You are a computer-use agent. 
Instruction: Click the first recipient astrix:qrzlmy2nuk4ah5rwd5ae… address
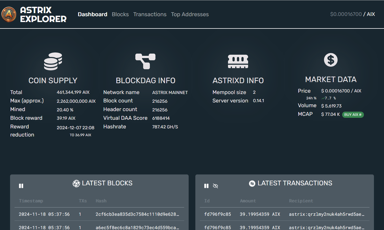[x=326, y=214]
